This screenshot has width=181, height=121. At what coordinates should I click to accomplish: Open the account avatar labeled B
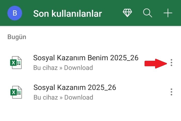coord(15,13)
